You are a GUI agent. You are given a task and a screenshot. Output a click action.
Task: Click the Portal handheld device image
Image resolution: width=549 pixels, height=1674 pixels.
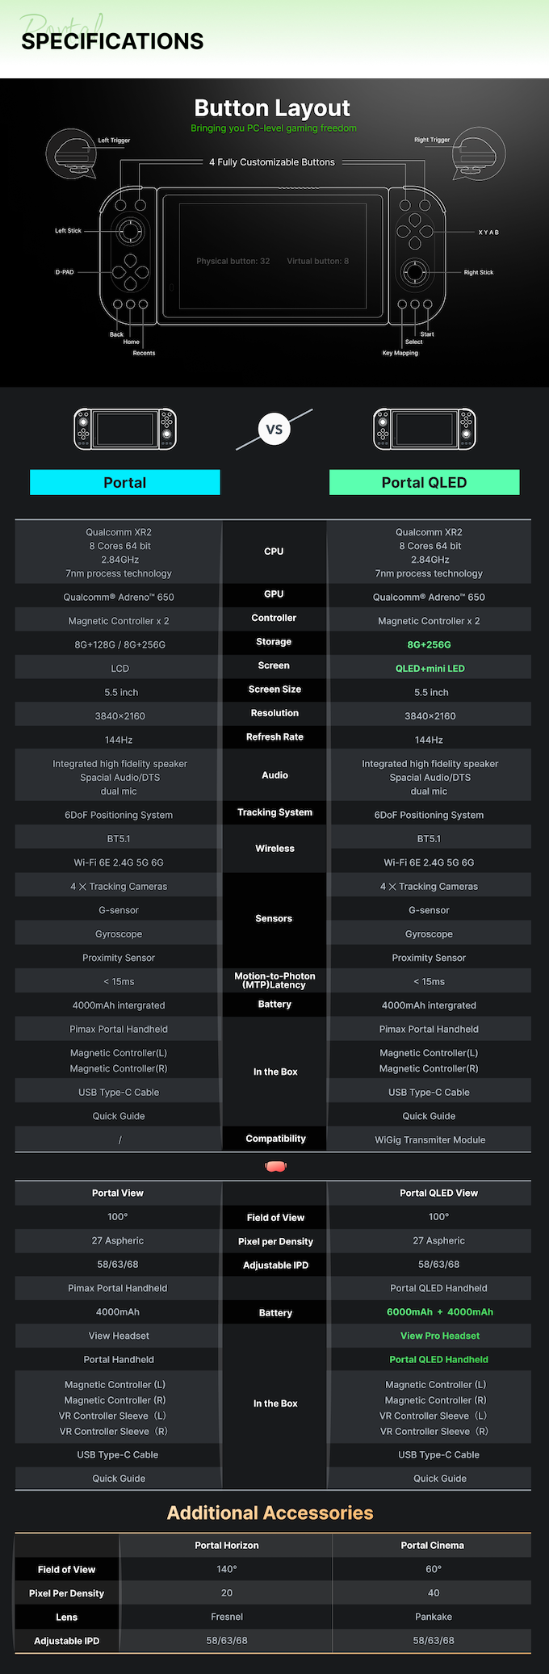coord(125,429)
